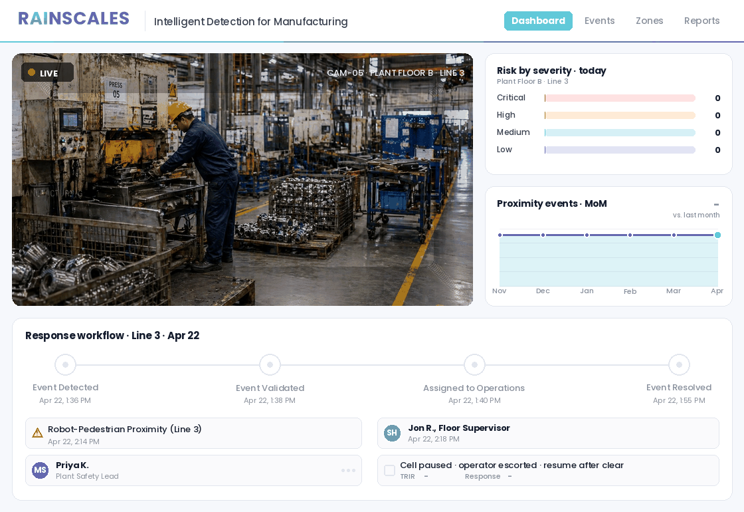This screenshot has width=744, height=512.
Task: Go to the Zones section
Action: pos(649,21)
